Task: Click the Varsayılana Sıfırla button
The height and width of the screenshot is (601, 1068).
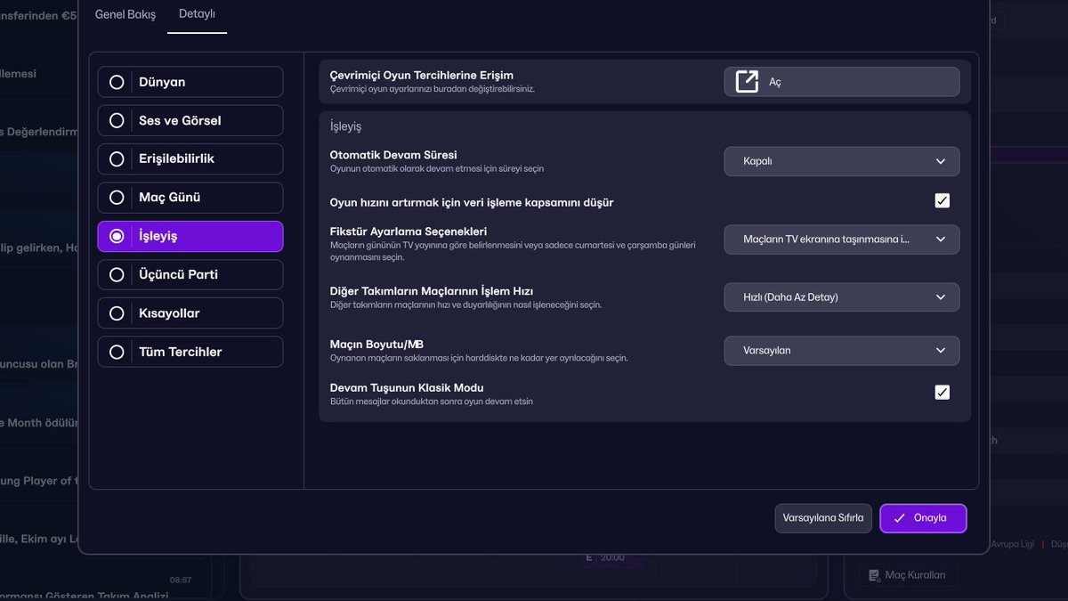Action: tap(823, 518)
